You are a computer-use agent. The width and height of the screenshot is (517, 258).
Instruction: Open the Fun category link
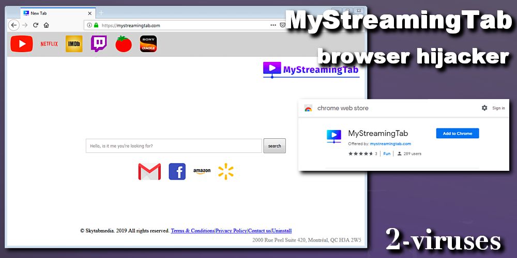387,154
